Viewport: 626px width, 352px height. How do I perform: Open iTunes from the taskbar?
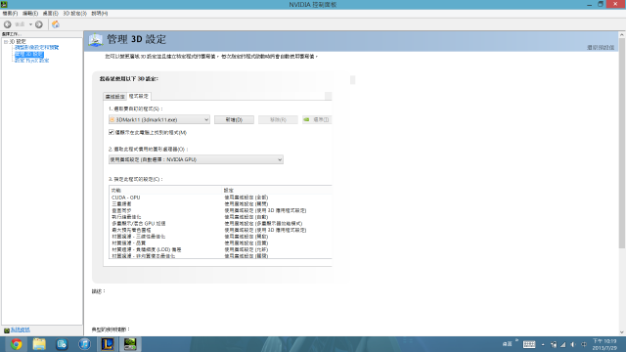pos(85,344)
